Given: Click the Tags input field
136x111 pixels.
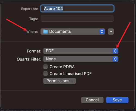Looking at the screenshot, I should tap(77, 18).
